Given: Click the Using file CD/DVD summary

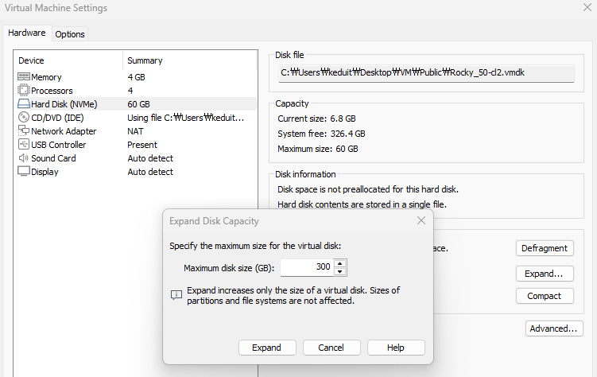Looking at the screenshot, I should [186, 118].
